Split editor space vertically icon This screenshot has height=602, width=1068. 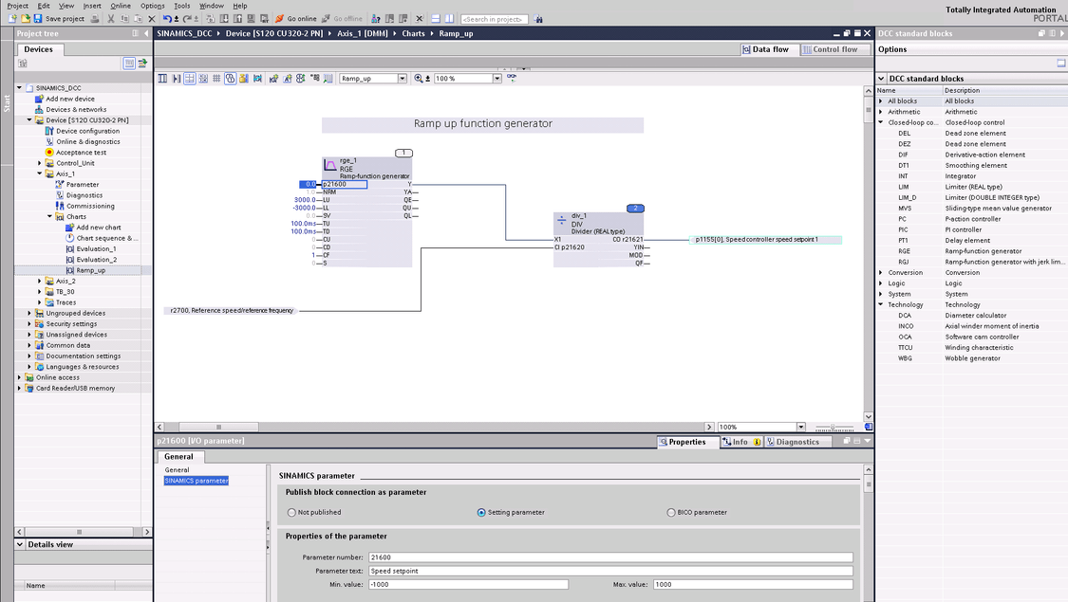(449, 19)
